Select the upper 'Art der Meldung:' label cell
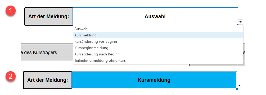This screenshot has width=266, height=95. tap(49, 17)
